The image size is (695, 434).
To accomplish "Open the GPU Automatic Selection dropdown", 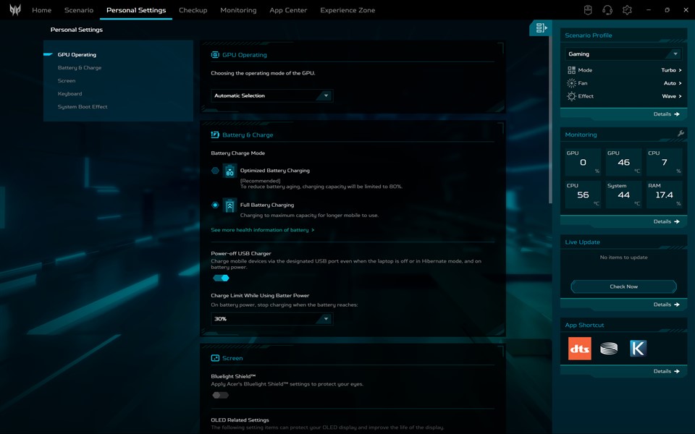I will click(271, 95).
